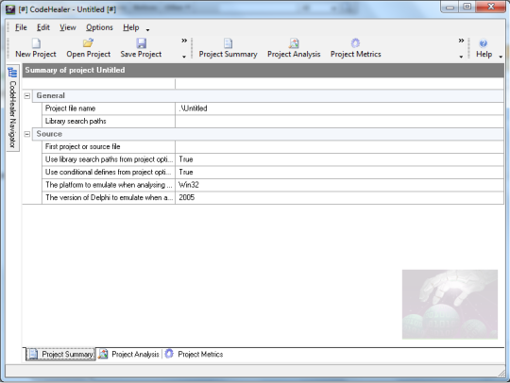Switch to the Project Summary bottom tab
The height and width of the screenshot is (383, 510).
coord(61,354)
